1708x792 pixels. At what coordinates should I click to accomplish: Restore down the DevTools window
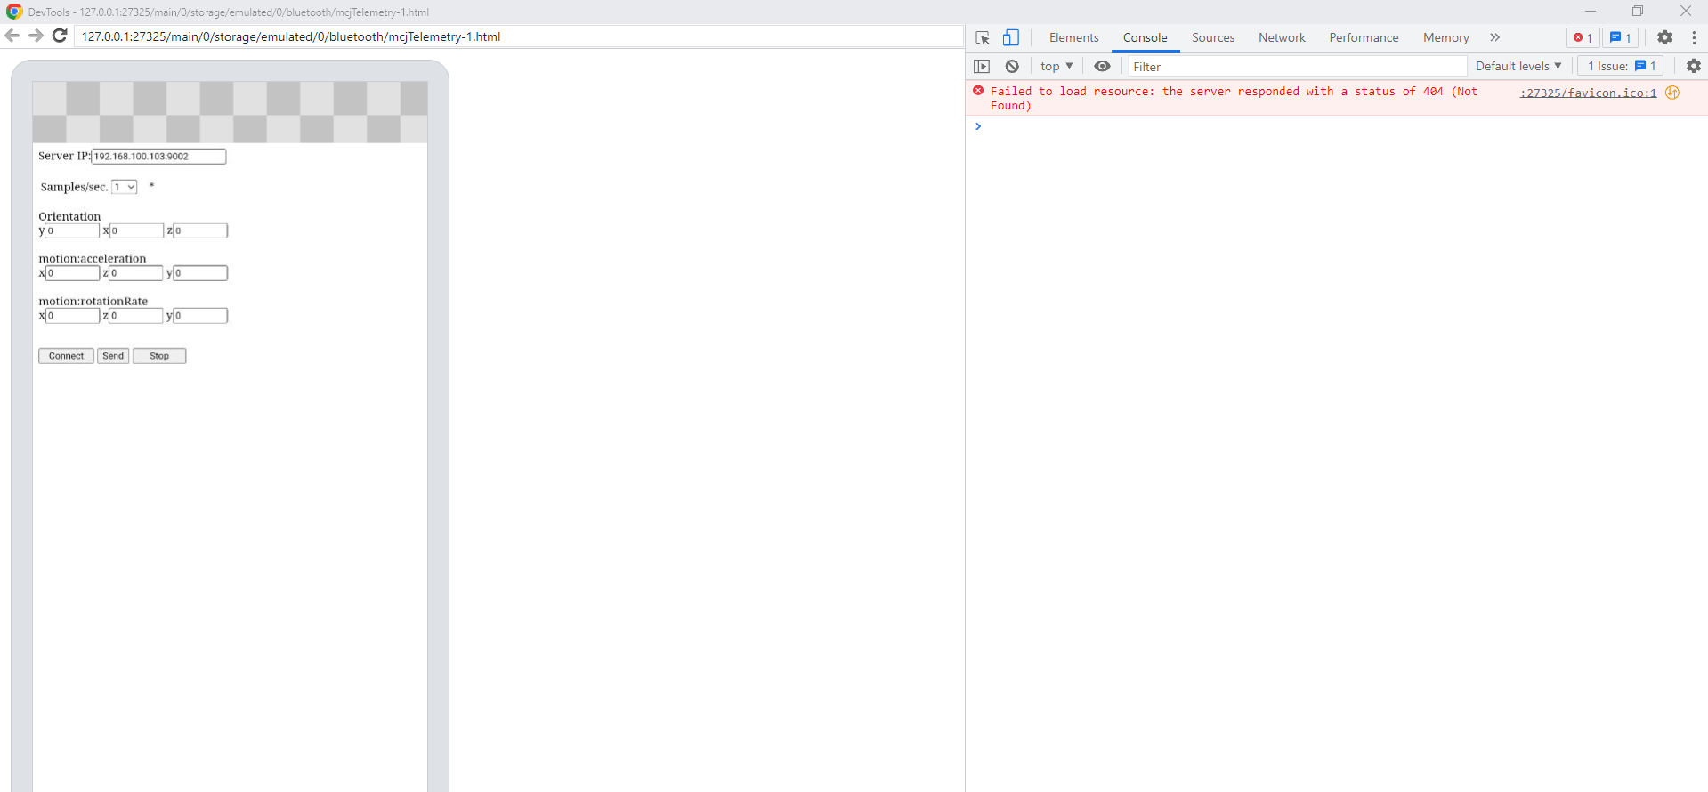[1638, 12]
